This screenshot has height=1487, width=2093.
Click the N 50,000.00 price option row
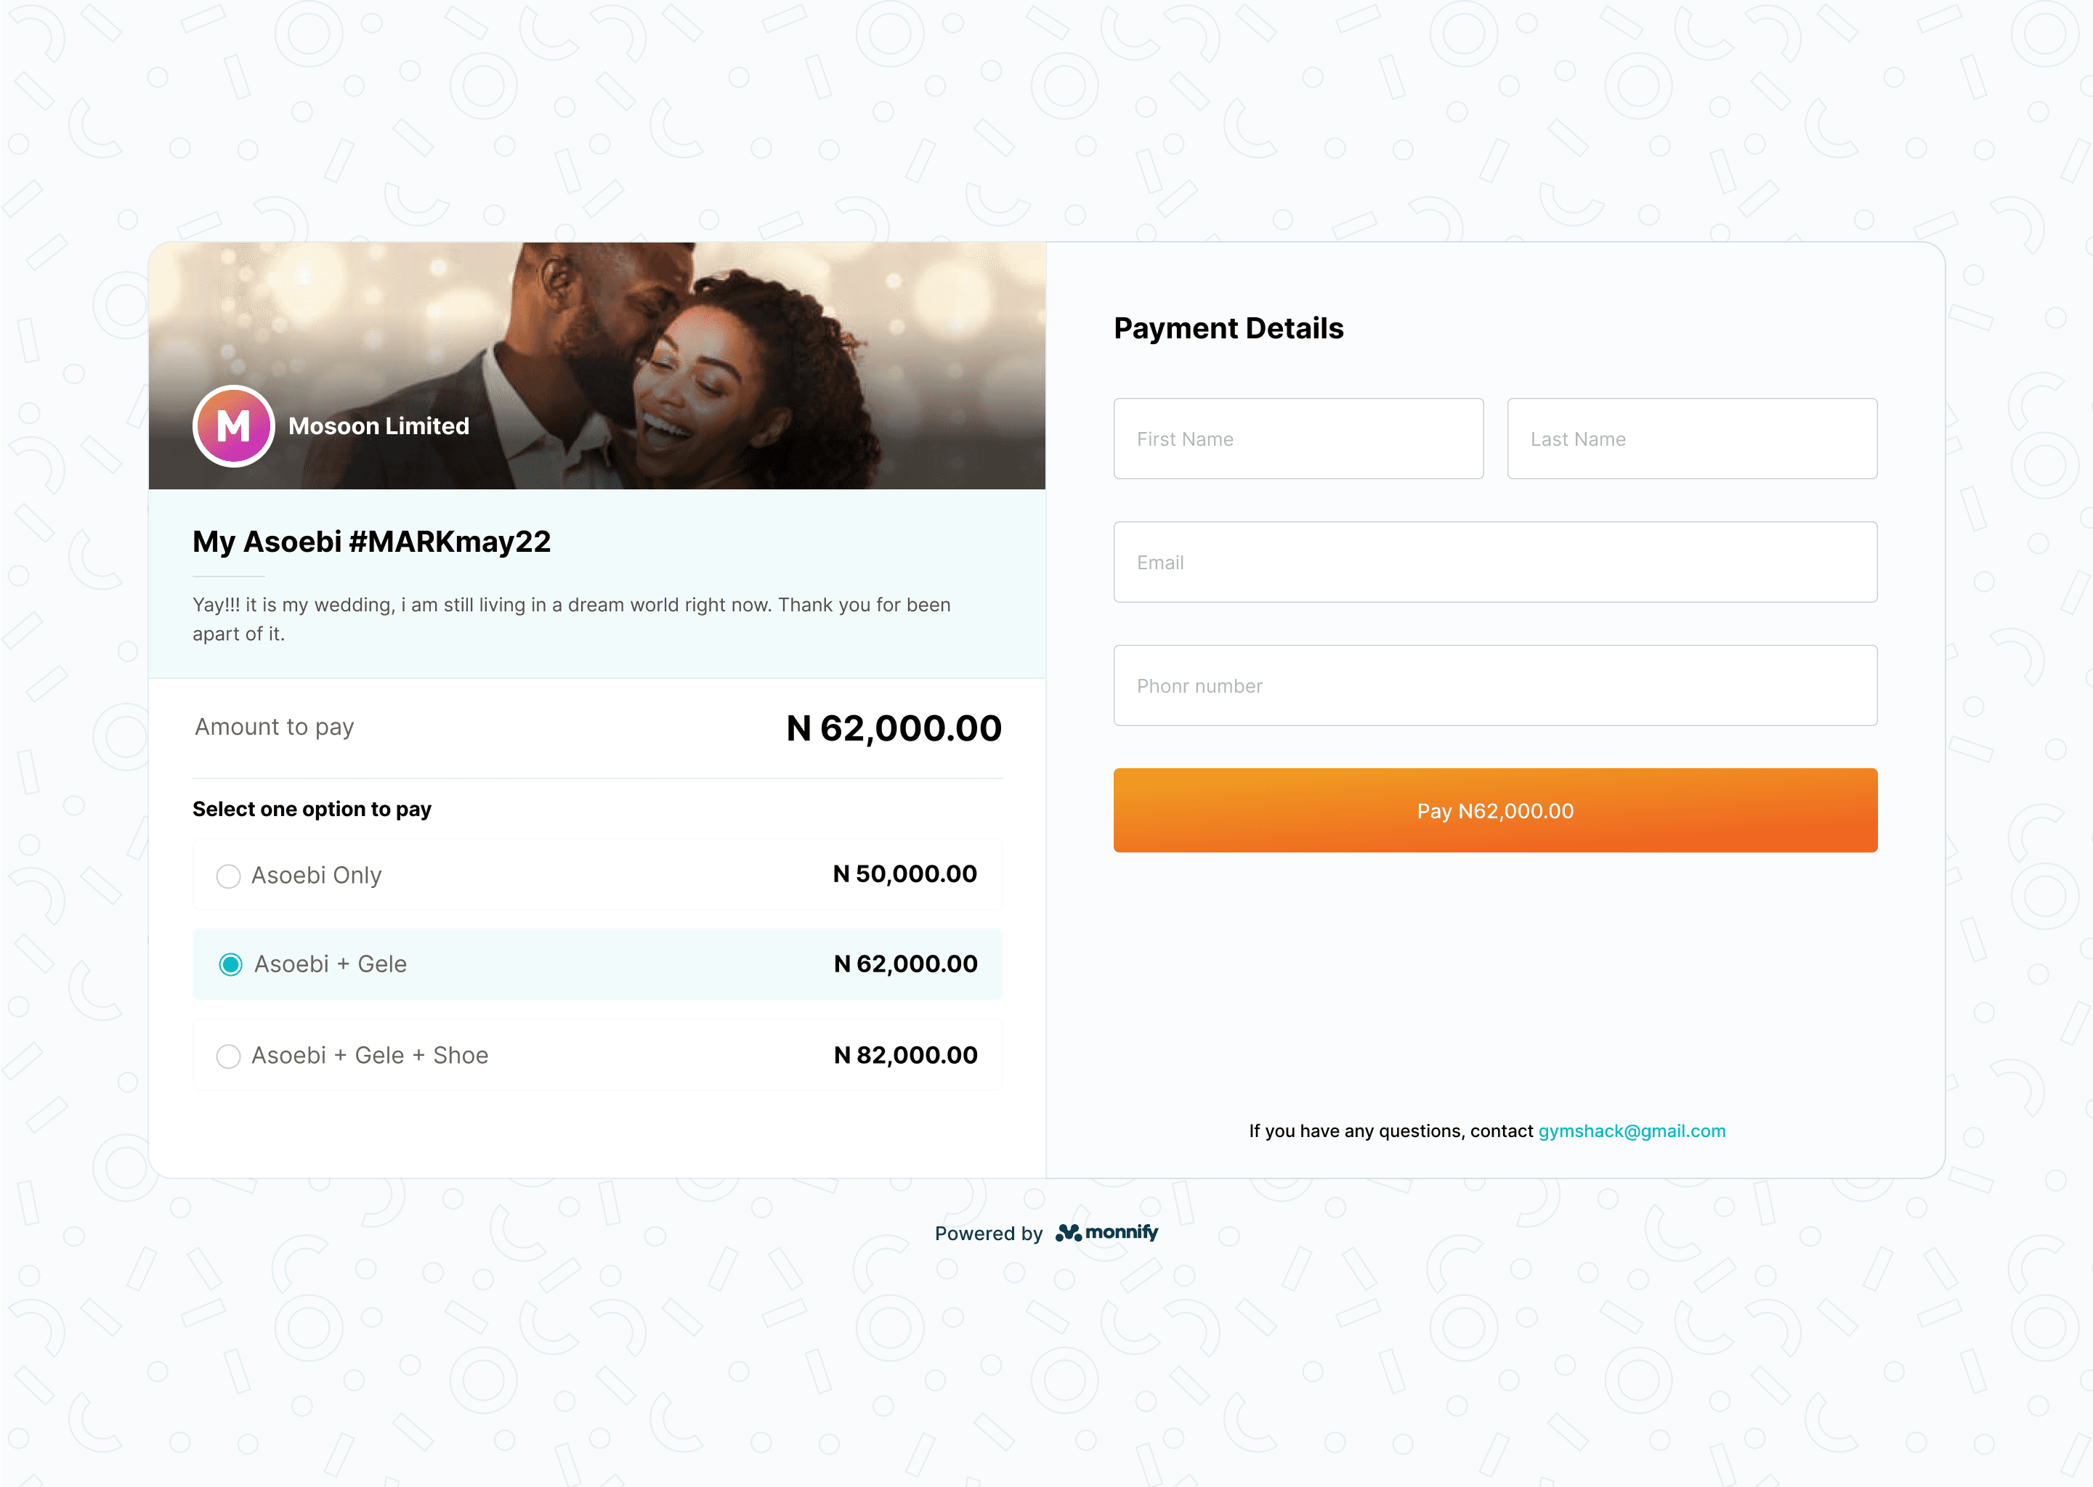click(597, 874)
